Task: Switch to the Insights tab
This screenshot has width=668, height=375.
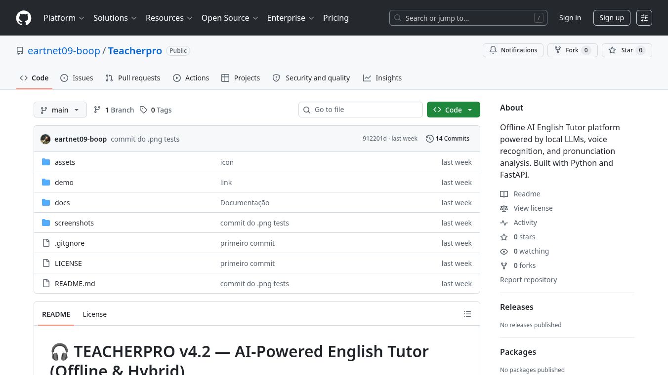Action: (382, 78)
